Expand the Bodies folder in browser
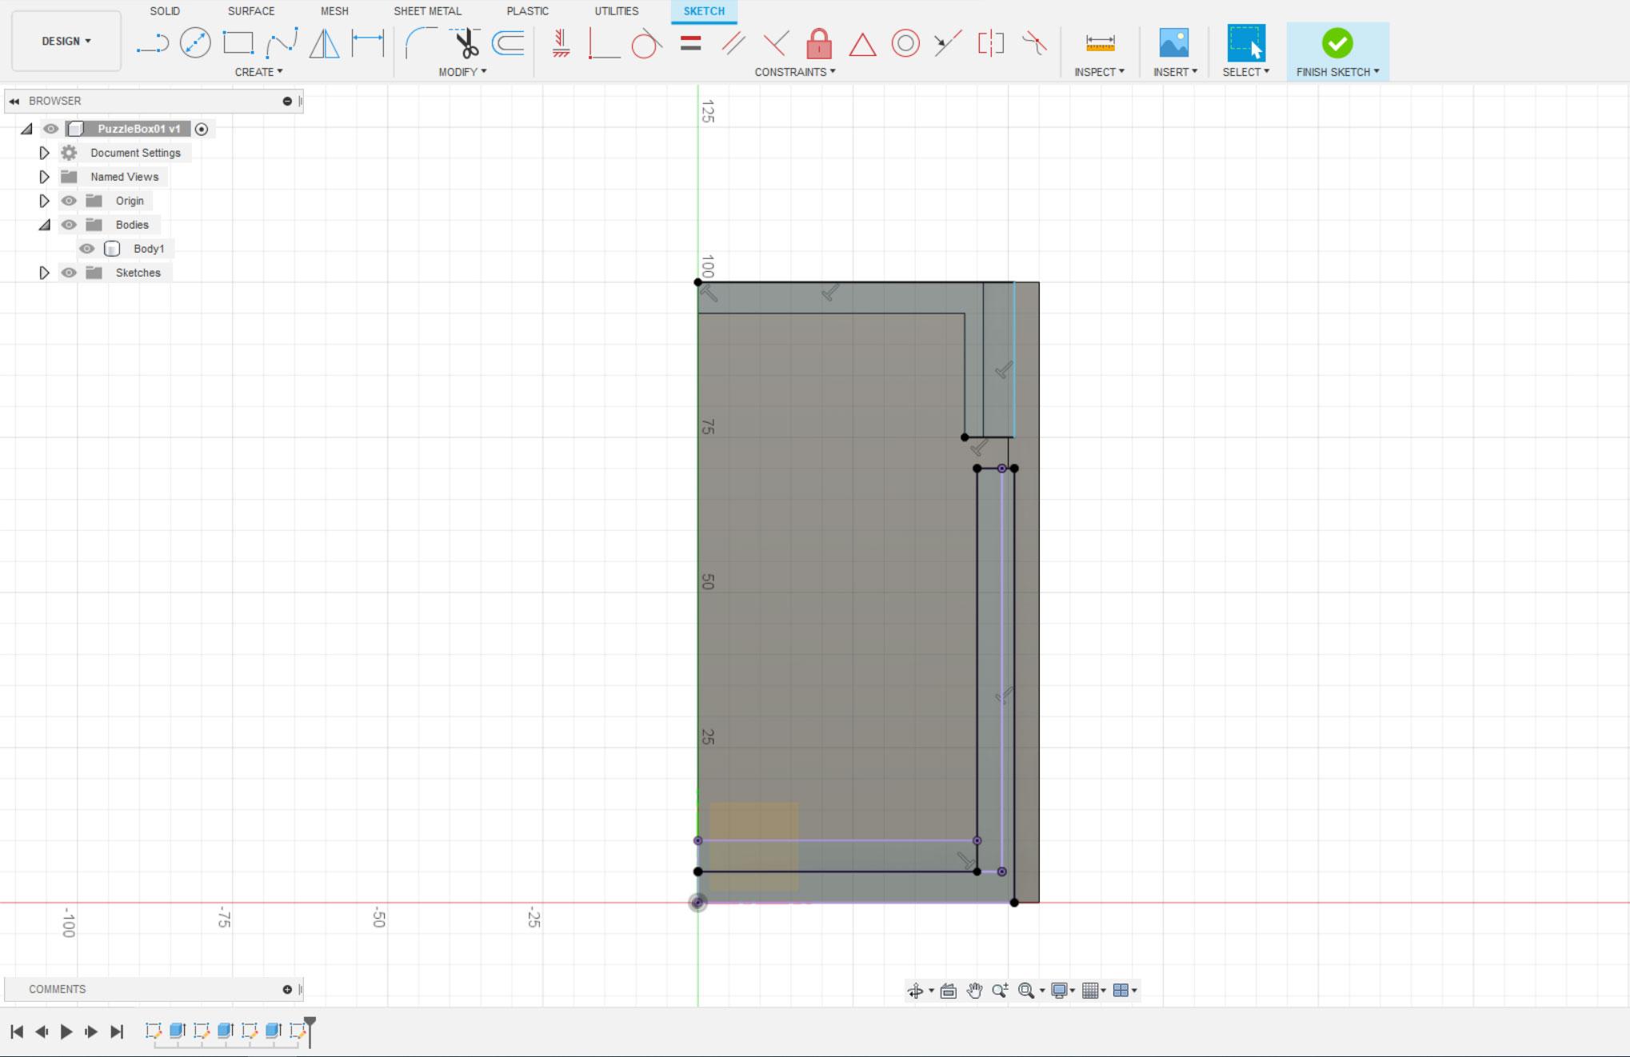The height and width of the screenshot is (1057, 1630). 44,225
